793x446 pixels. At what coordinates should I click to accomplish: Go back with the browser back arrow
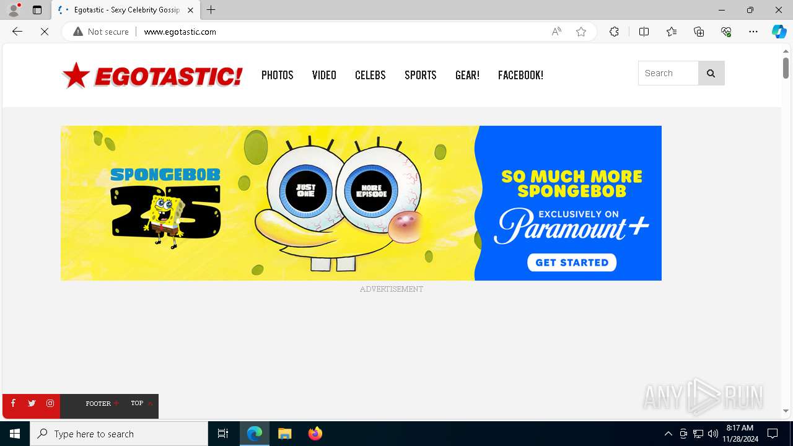coord(17,32)
